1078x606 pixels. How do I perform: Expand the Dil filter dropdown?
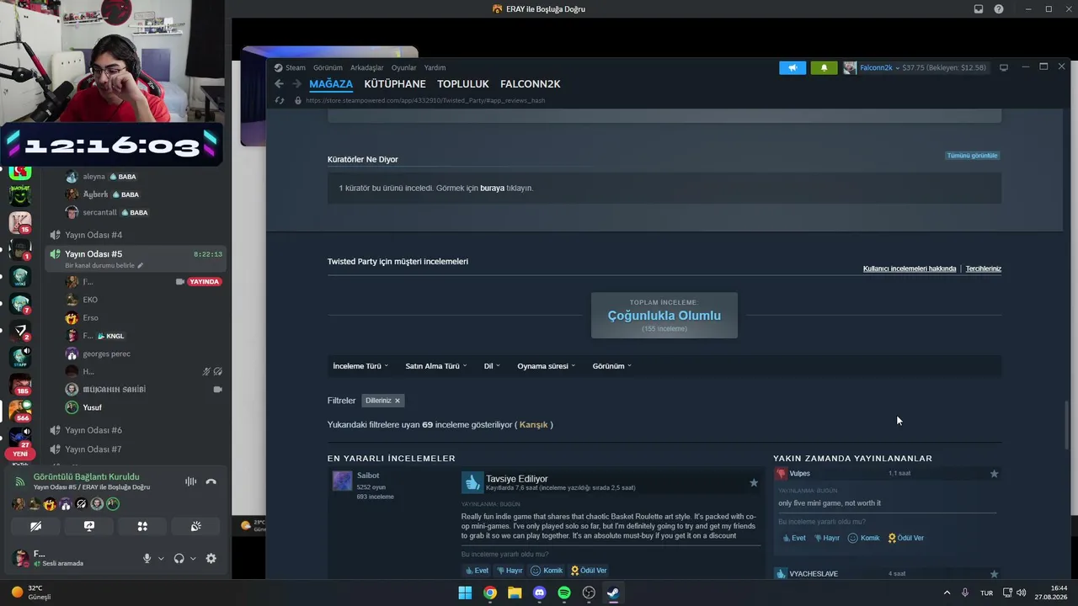pos(492,366)
